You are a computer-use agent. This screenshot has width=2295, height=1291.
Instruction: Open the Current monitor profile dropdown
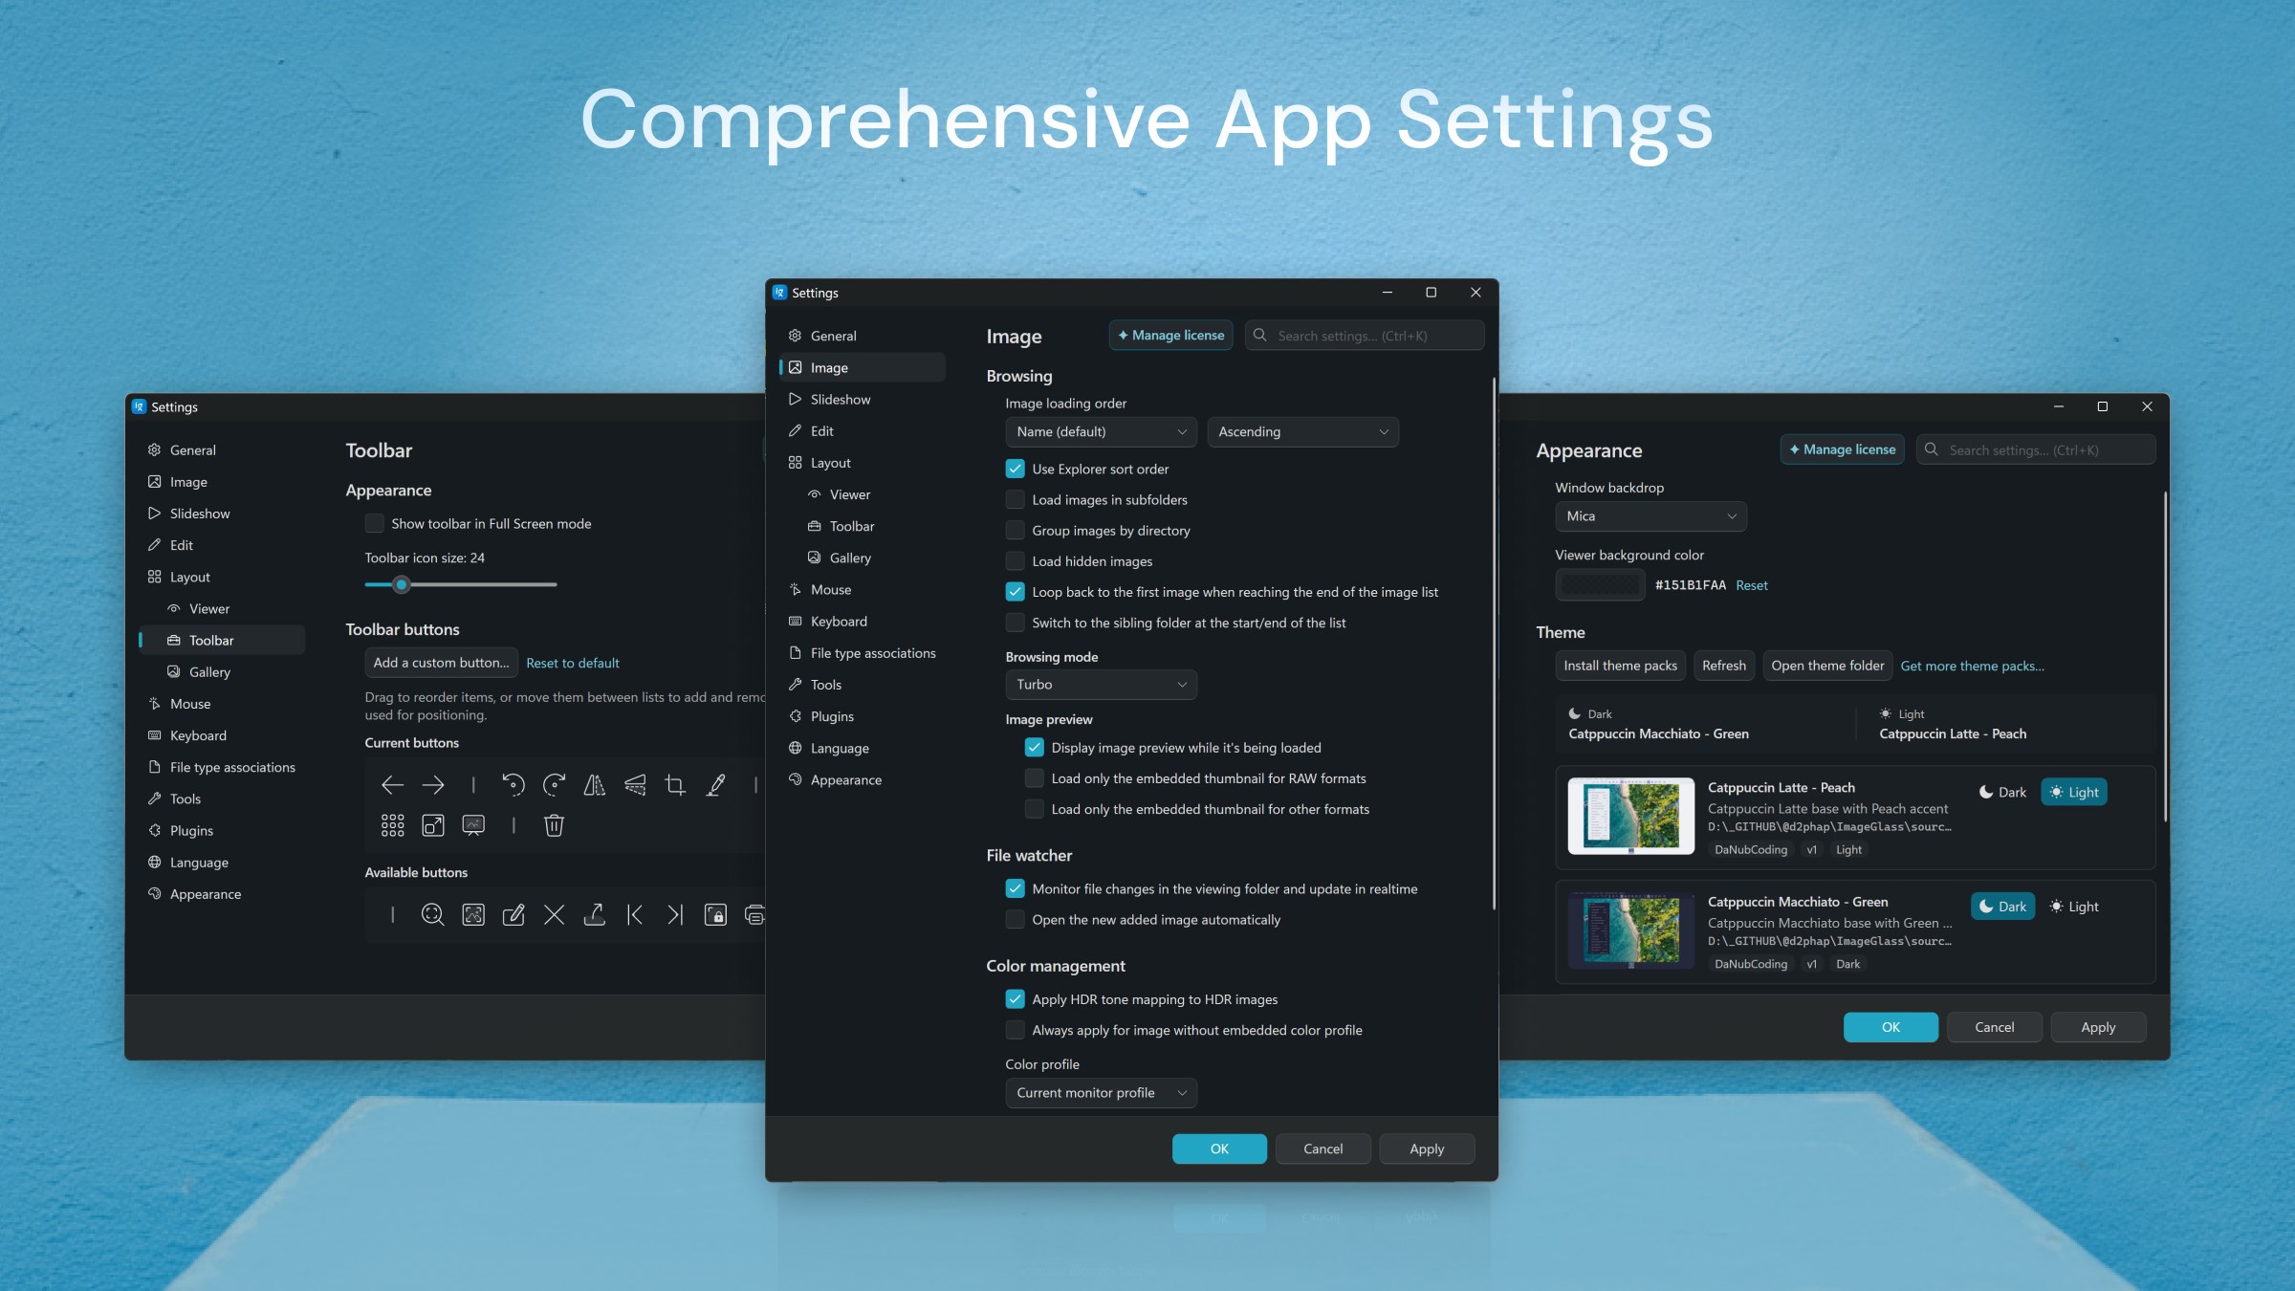1101,1092
